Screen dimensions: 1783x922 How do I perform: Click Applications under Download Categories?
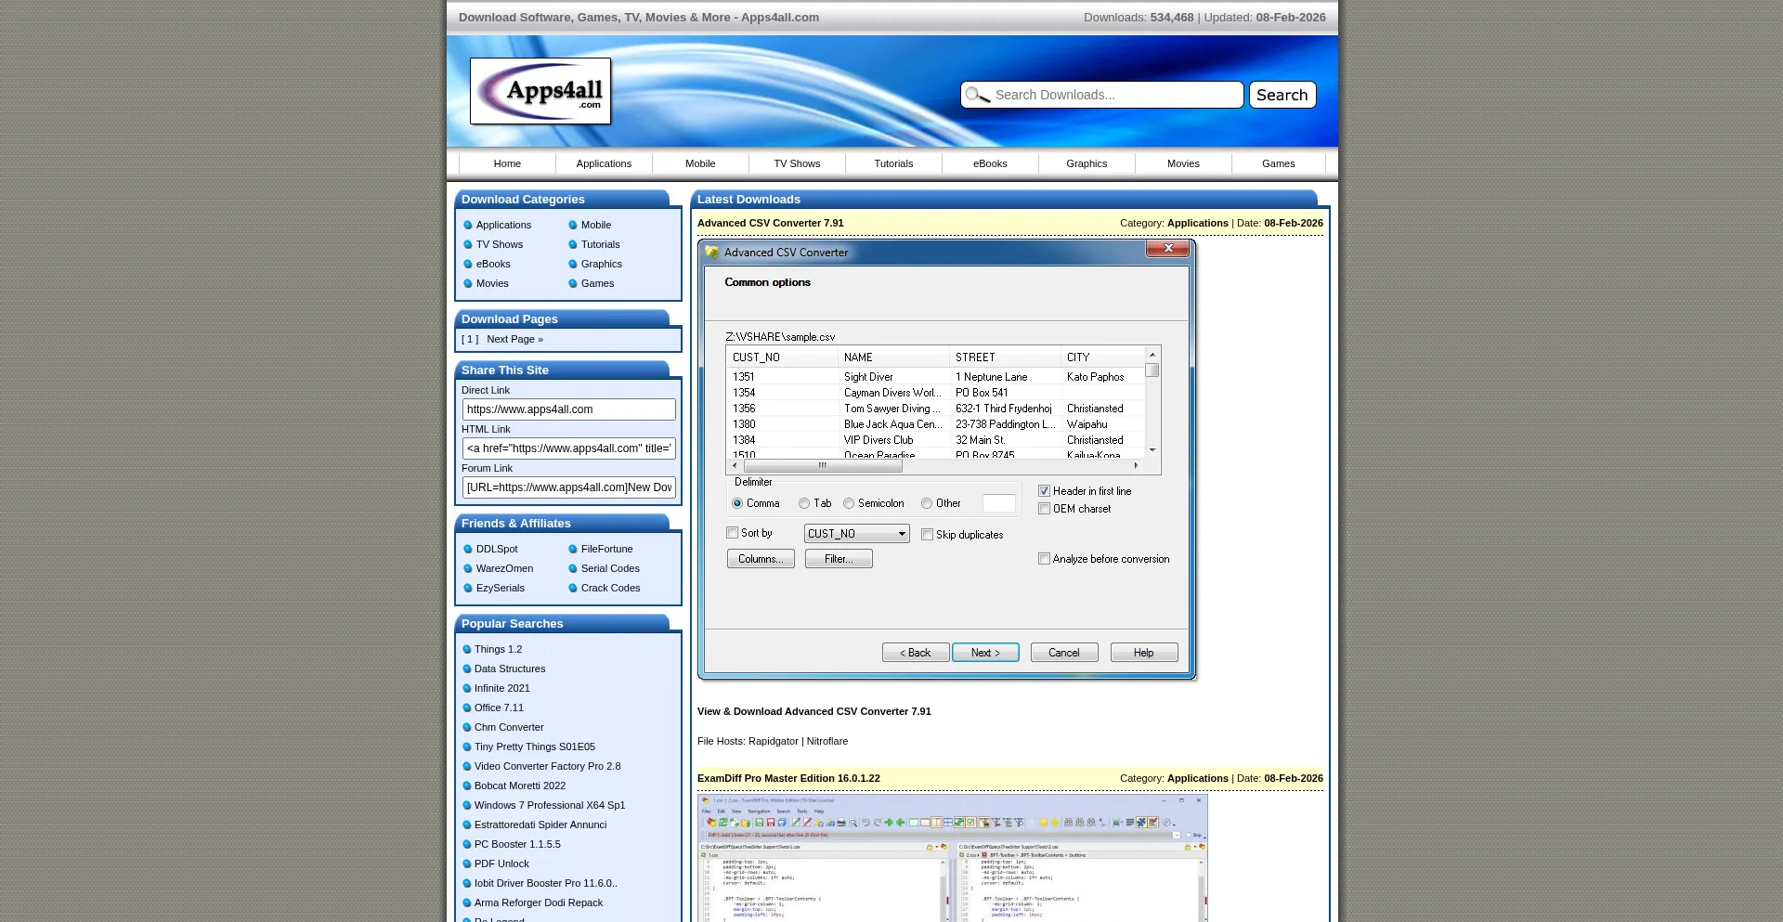(503, 225)
